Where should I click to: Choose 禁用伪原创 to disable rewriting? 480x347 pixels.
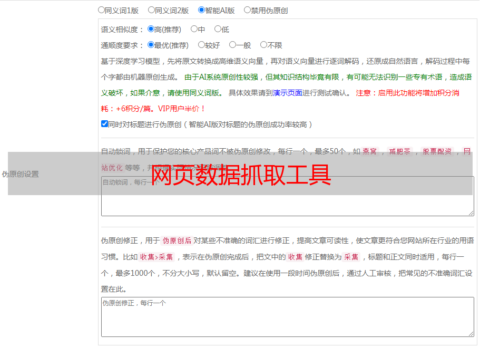[x=247, y=10]
